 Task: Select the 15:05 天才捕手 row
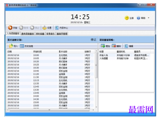pyautogui.click(x=50, y=106)
